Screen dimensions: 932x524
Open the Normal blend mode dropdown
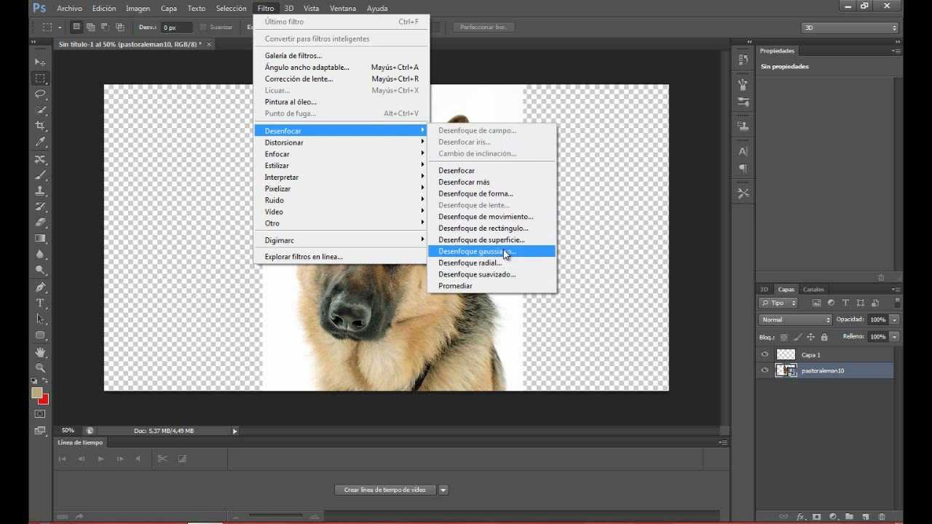(x=795, y=319)
